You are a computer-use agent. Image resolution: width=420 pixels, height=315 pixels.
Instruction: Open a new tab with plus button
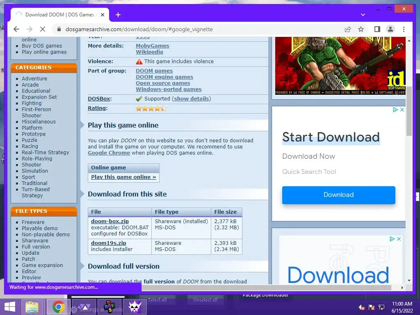tap(118, 15)
